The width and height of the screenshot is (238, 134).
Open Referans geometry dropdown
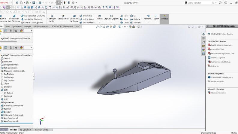click(x=148, y=23)
